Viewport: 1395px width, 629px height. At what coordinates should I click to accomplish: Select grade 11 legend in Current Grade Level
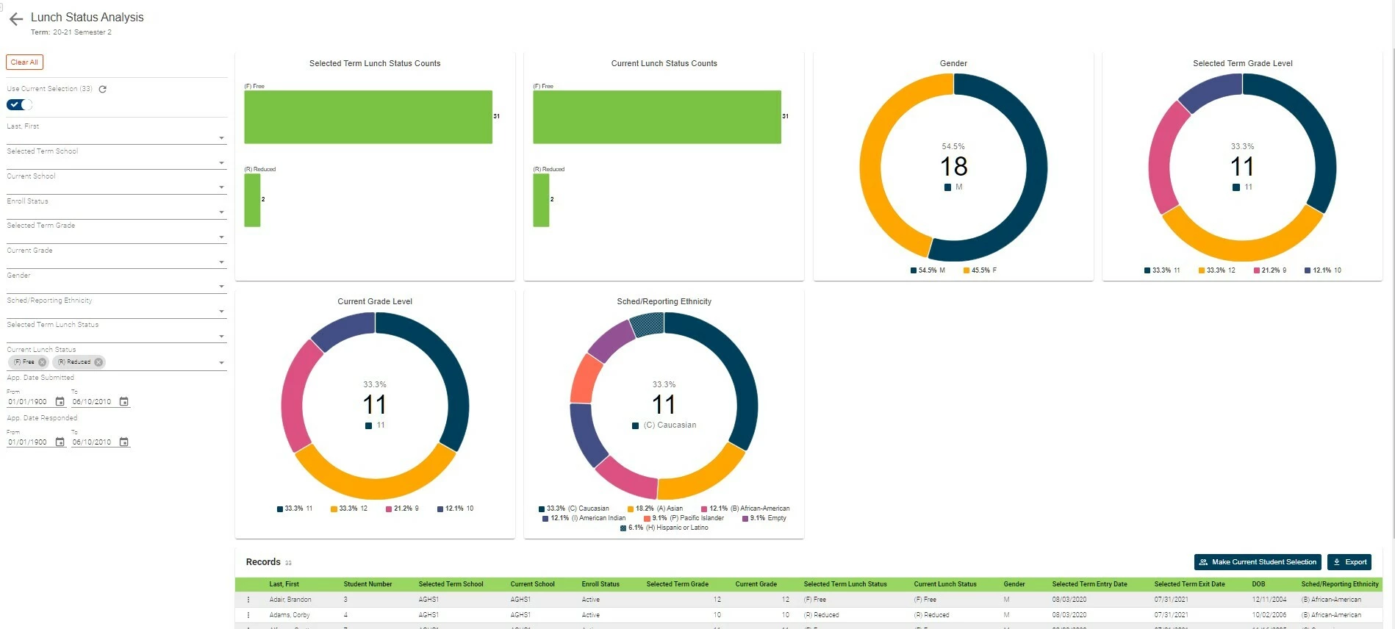[295, 508]
